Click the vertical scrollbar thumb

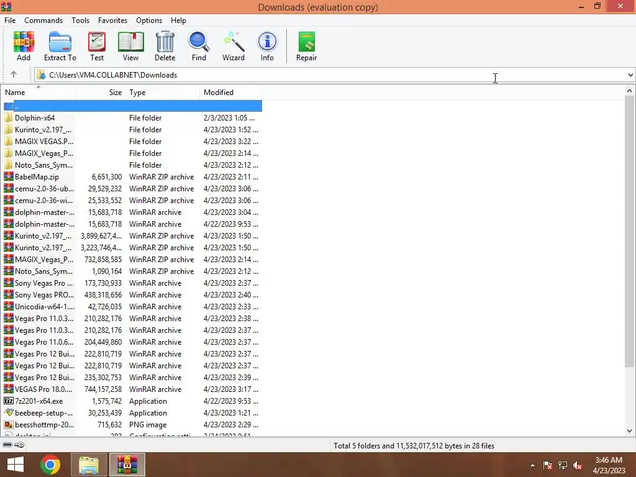pos(629,231)
